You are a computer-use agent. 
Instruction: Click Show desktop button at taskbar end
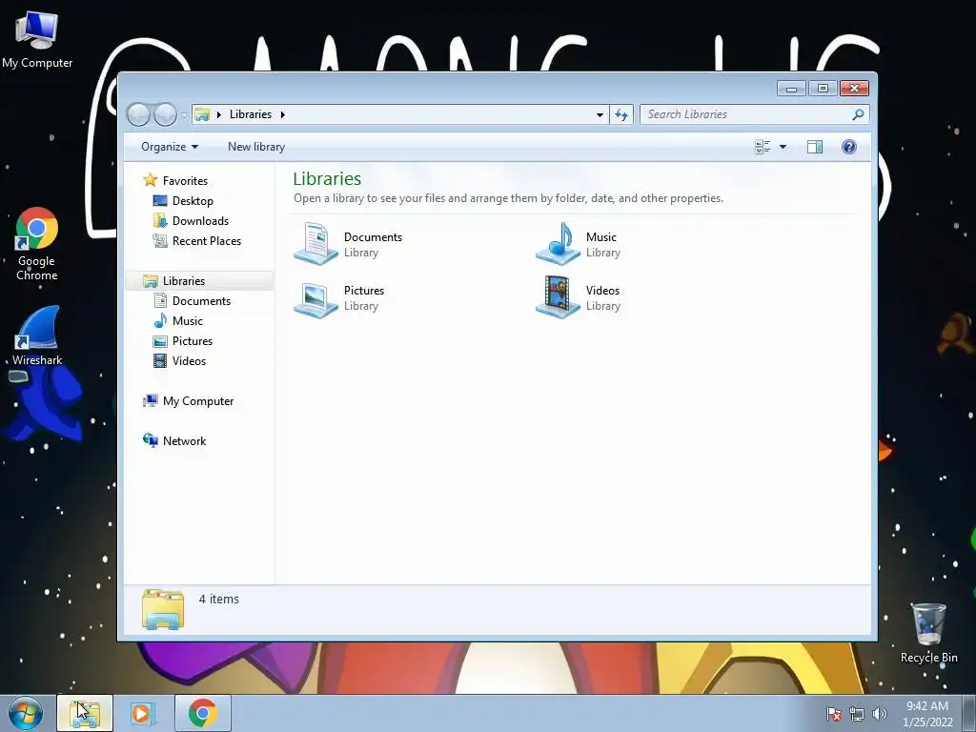969,713
